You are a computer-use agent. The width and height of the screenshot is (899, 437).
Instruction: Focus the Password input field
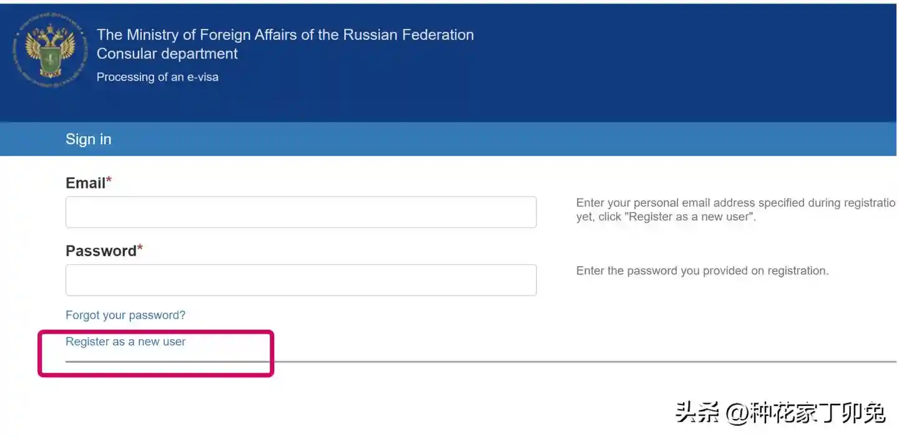point(300,280)
